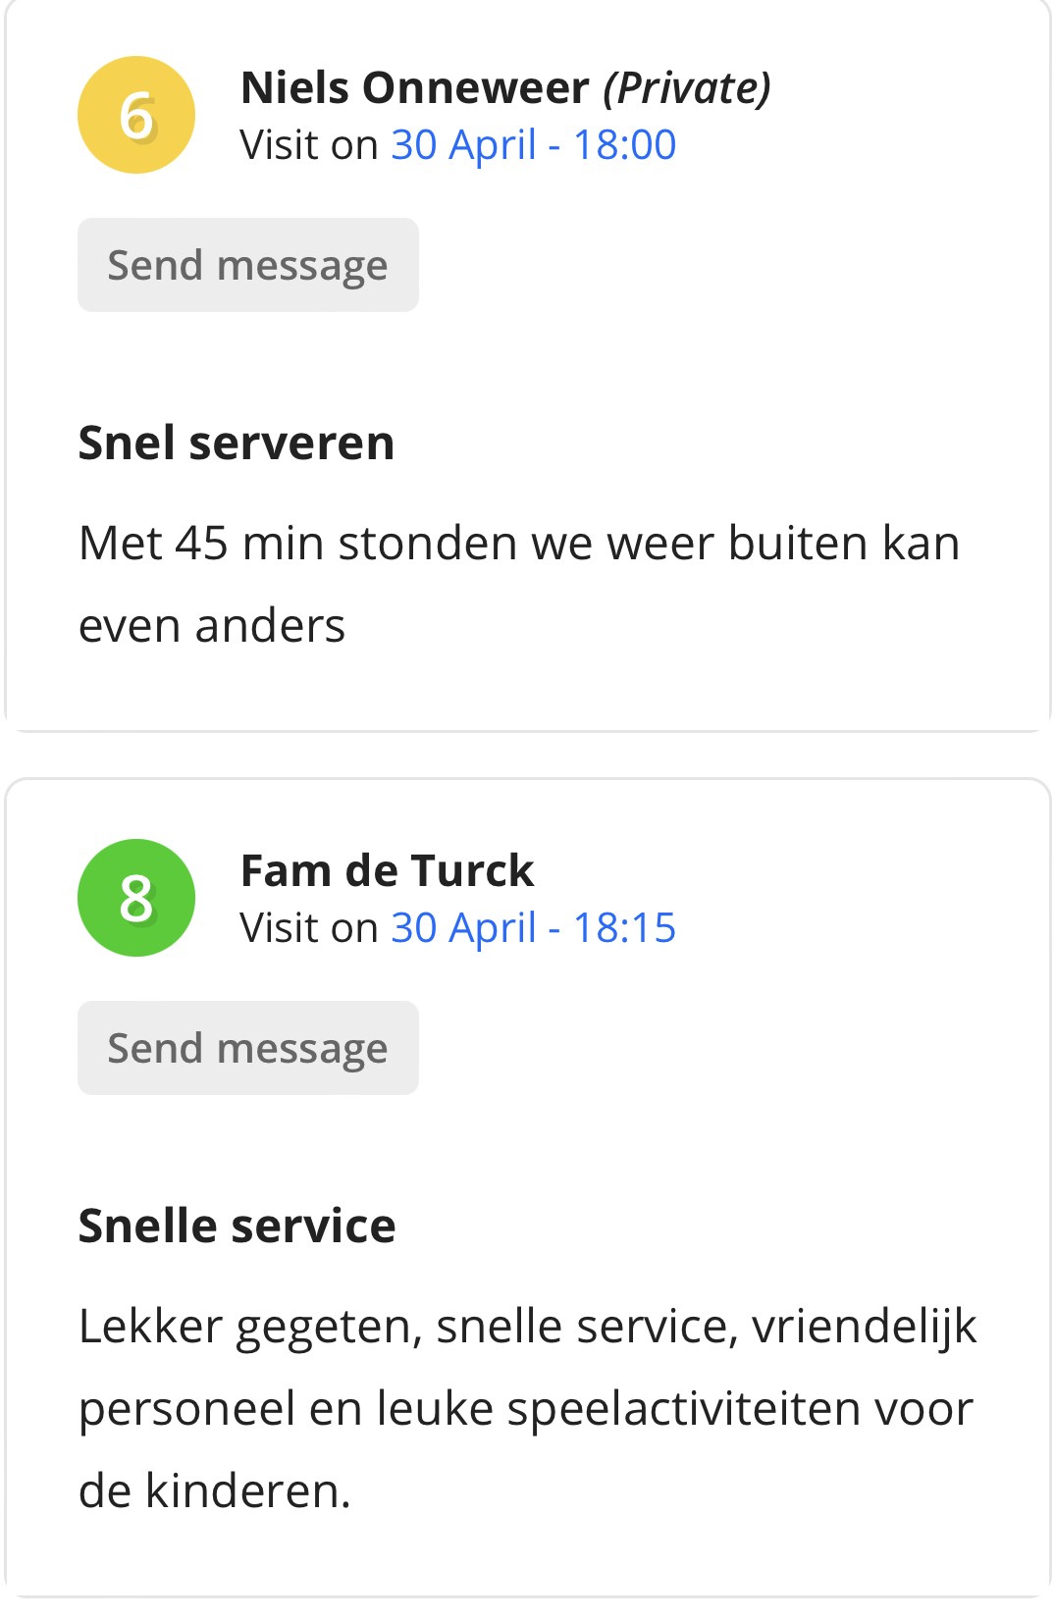
Task: Click the line "personeel en leuke speelactiviteiten voor"
Action: click(526, 1410)
